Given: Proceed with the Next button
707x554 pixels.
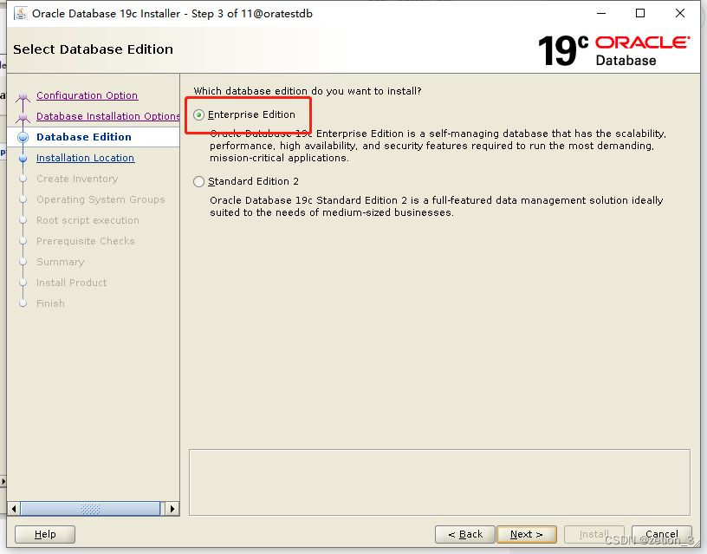Looking at the screenshot, I should click(527, 535).
